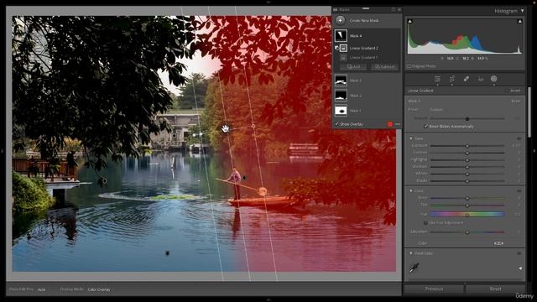
Task: Collapse the Histogram panel triangle
Action: click(x=522, y=11)
